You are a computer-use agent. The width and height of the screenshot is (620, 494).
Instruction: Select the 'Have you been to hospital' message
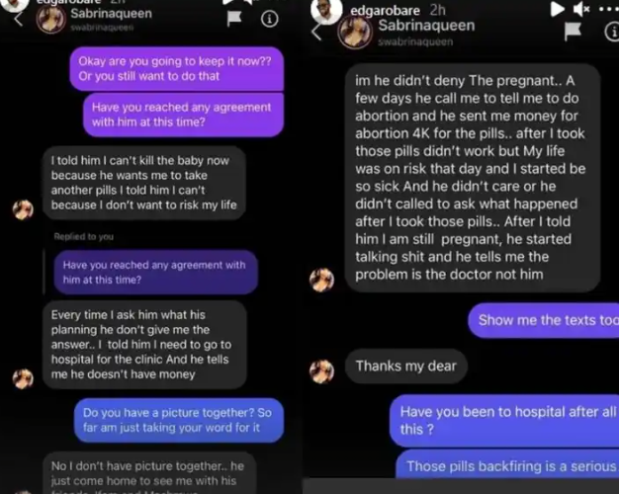(x=505, y=421)
